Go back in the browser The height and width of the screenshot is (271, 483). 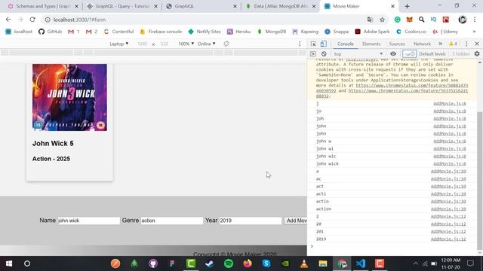[8, 20]
